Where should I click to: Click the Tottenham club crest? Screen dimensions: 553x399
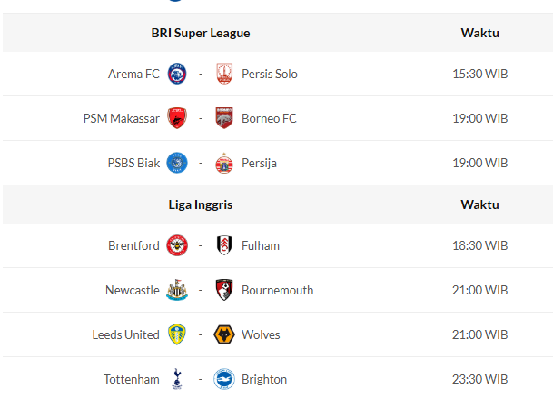pyautogui.click(x=177, y=379)
